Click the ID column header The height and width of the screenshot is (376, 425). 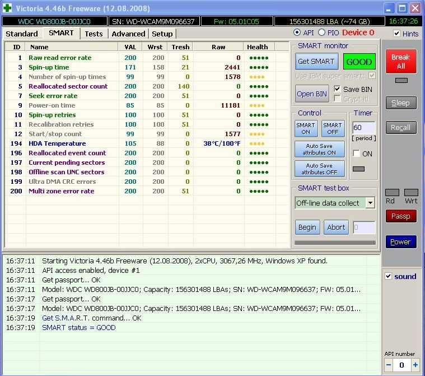16,47
